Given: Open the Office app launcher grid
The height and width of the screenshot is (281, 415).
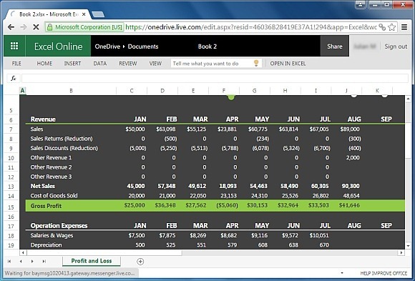Looking at the screenshot, I should (14, 46).
